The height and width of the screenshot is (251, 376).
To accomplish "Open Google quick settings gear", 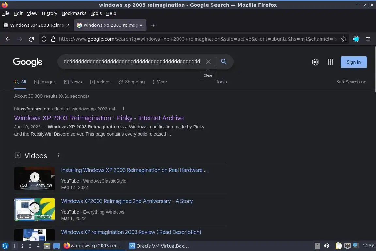I will (315, 62).
